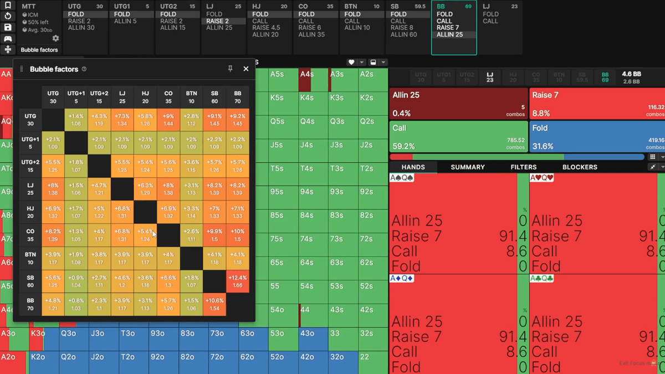Expand the dropdown next to heart icon
Viewport: 665px width, 374px height.
point(362,62)
